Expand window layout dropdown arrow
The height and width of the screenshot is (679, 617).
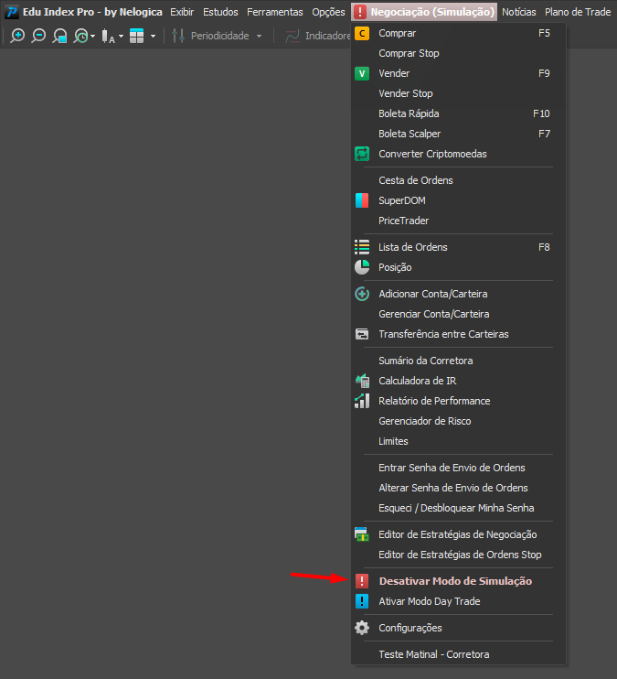coord(154,37)
